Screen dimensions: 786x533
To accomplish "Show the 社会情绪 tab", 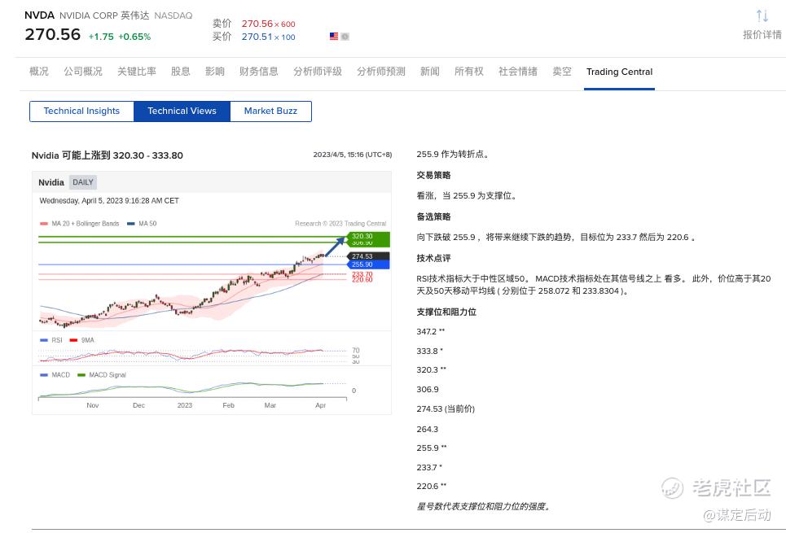I will [x=518, y=72].
